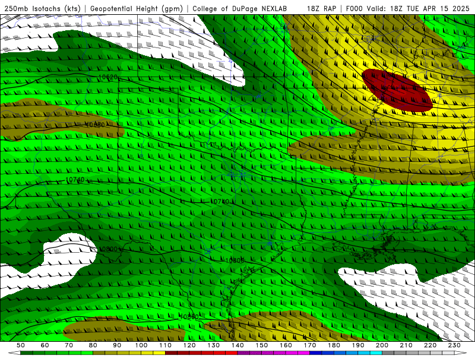Click the 70 value on the color scale
This screenshot has width=475, height=356.
69,345
